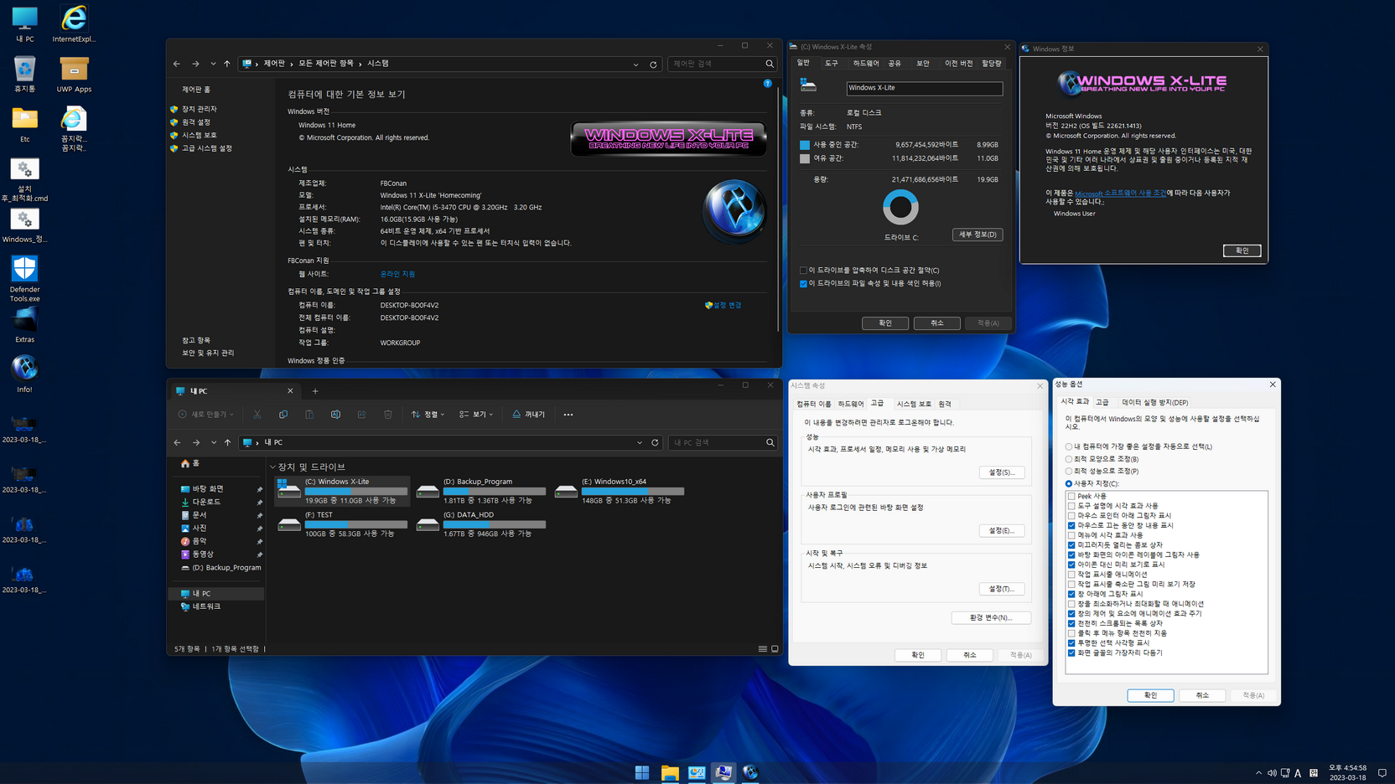Launch Defender Tools.exe on the desktop

point(24,278)
